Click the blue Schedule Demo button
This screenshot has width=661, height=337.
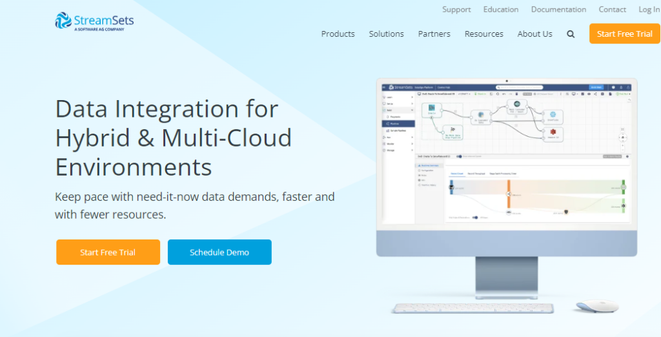coord(219,252)
